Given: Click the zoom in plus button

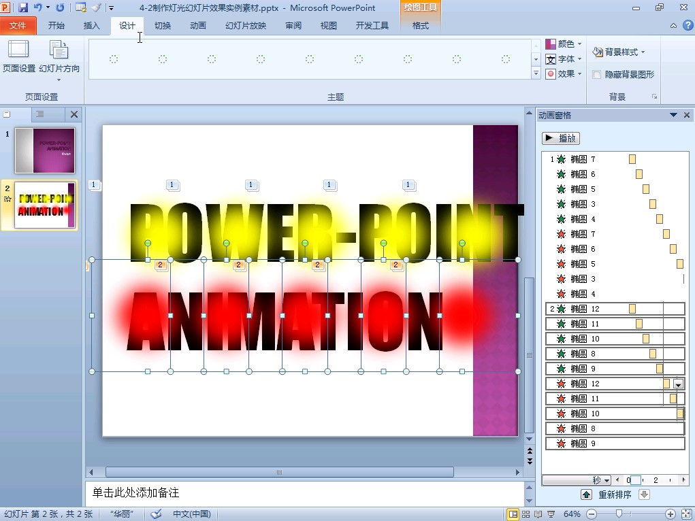Looking at the screenshot, I should (x=670, y=514).
